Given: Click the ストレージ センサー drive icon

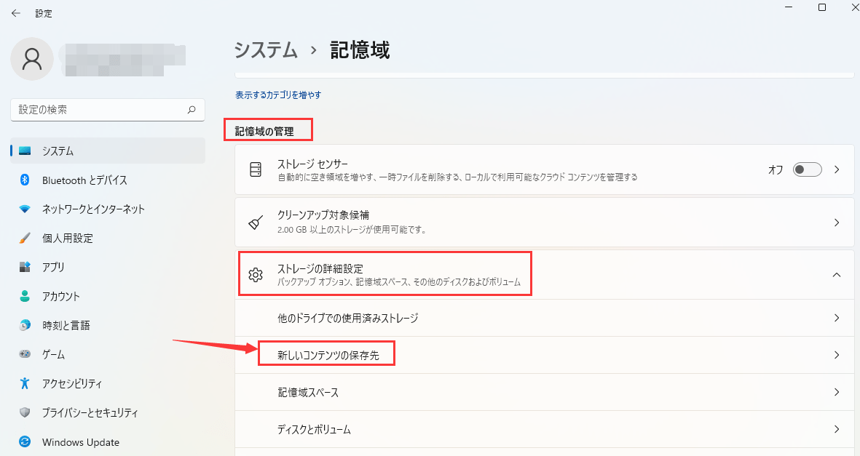Looking at the screenshot, I should click(255, 169).
